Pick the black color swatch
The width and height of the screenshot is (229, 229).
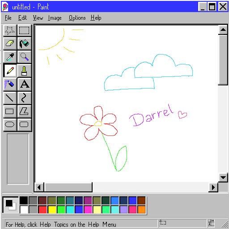24,200
